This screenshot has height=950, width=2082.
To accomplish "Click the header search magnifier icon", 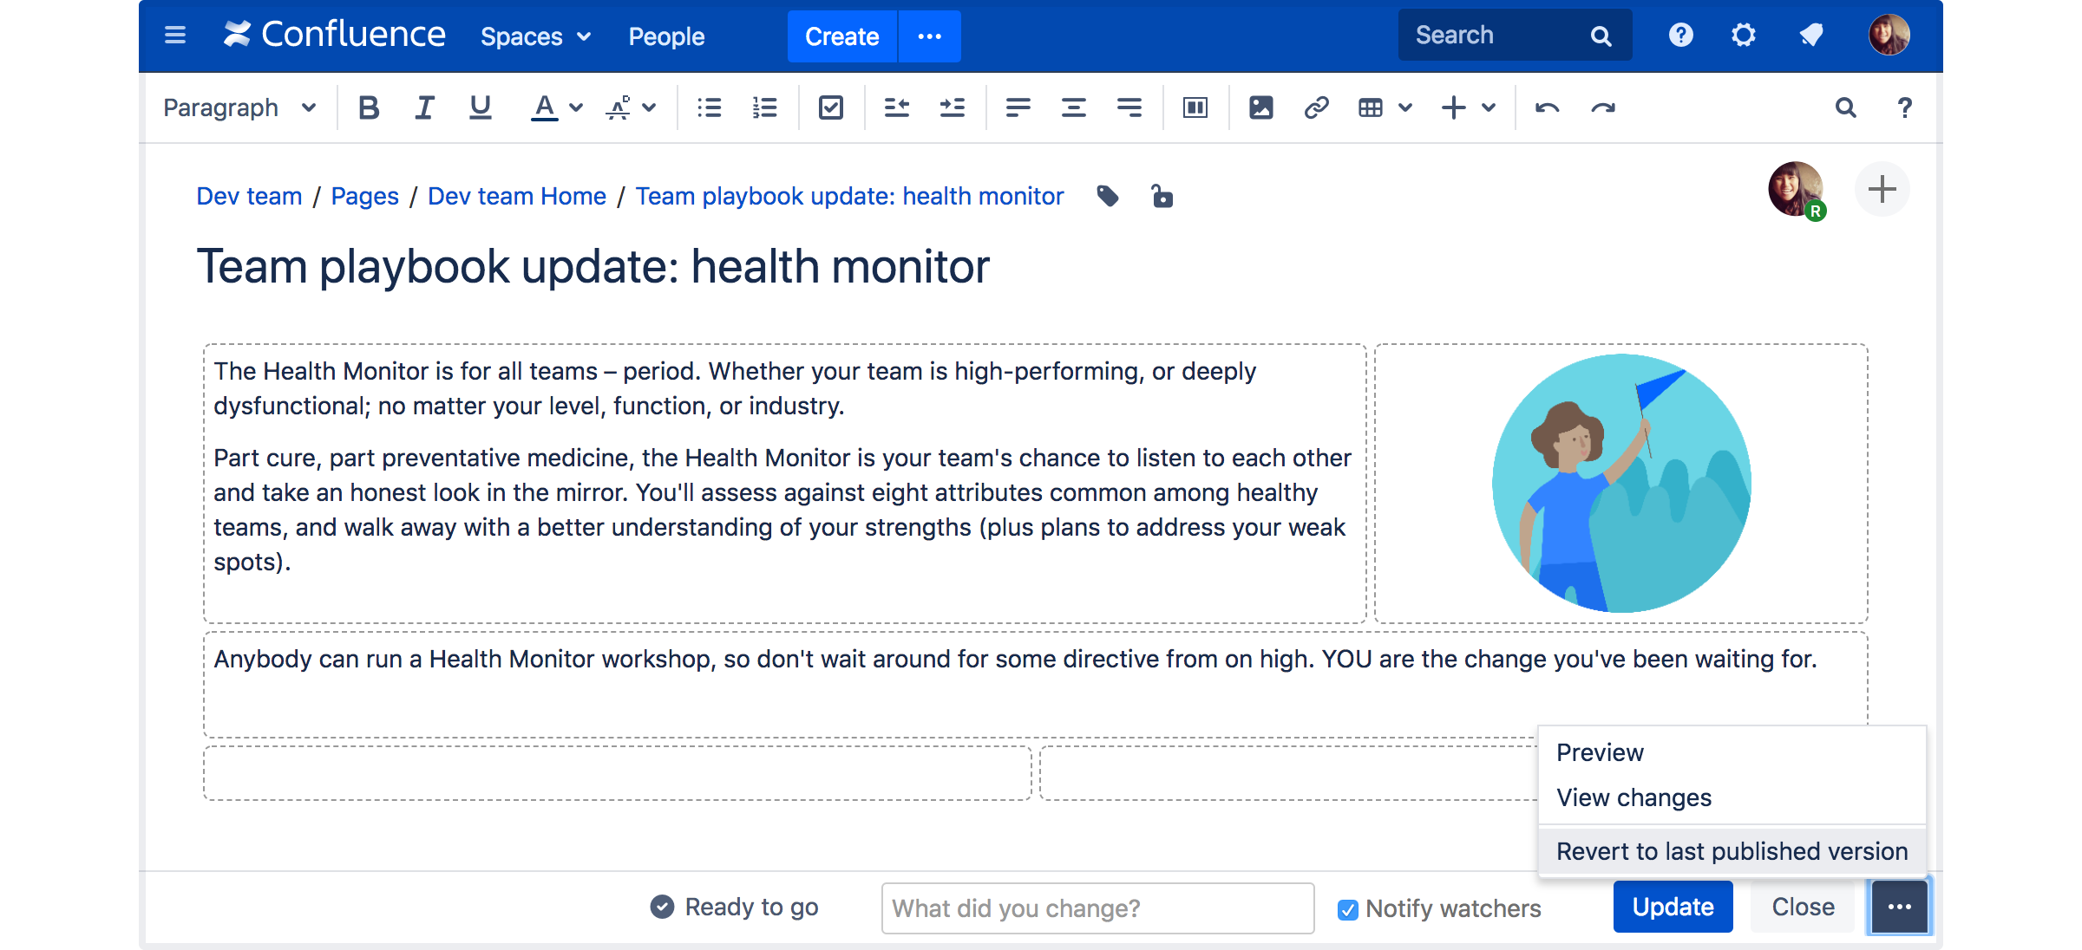I will point(1601,36).
